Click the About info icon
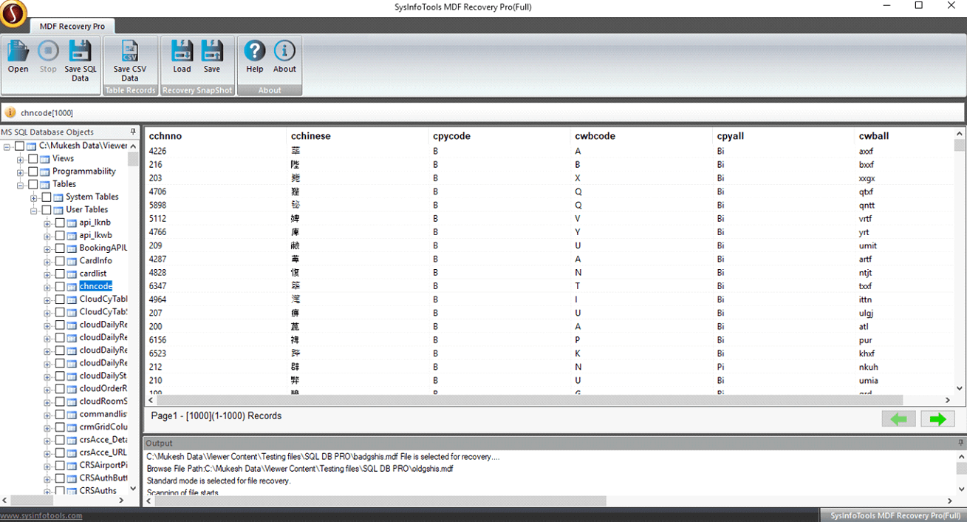The height and width of the screenshot is (522, 967). point(284,57)
